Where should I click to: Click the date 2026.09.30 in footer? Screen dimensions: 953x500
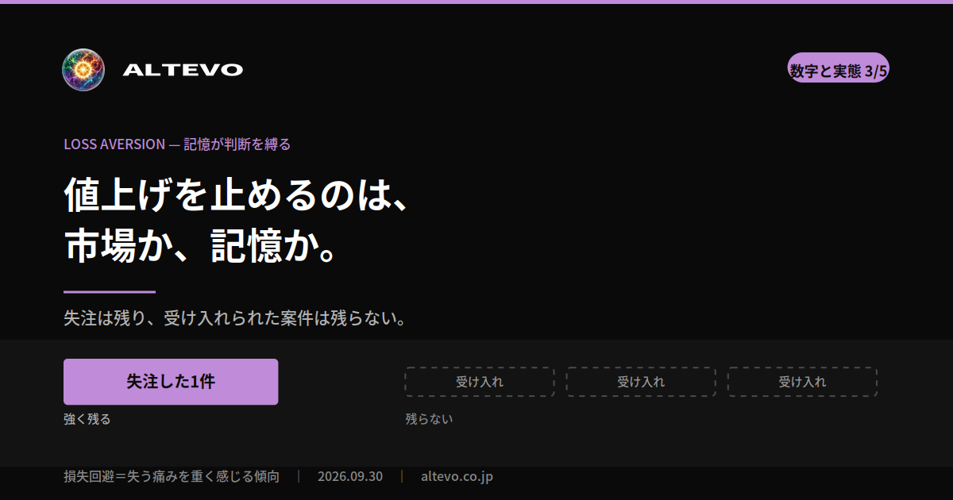[350, 476]
